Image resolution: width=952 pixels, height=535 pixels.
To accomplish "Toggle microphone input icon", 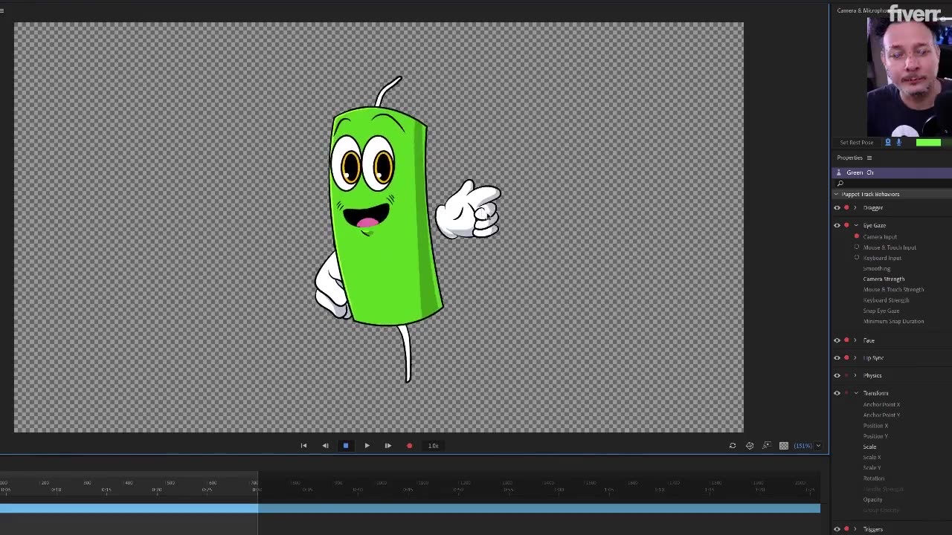I will tap(898, 142).
